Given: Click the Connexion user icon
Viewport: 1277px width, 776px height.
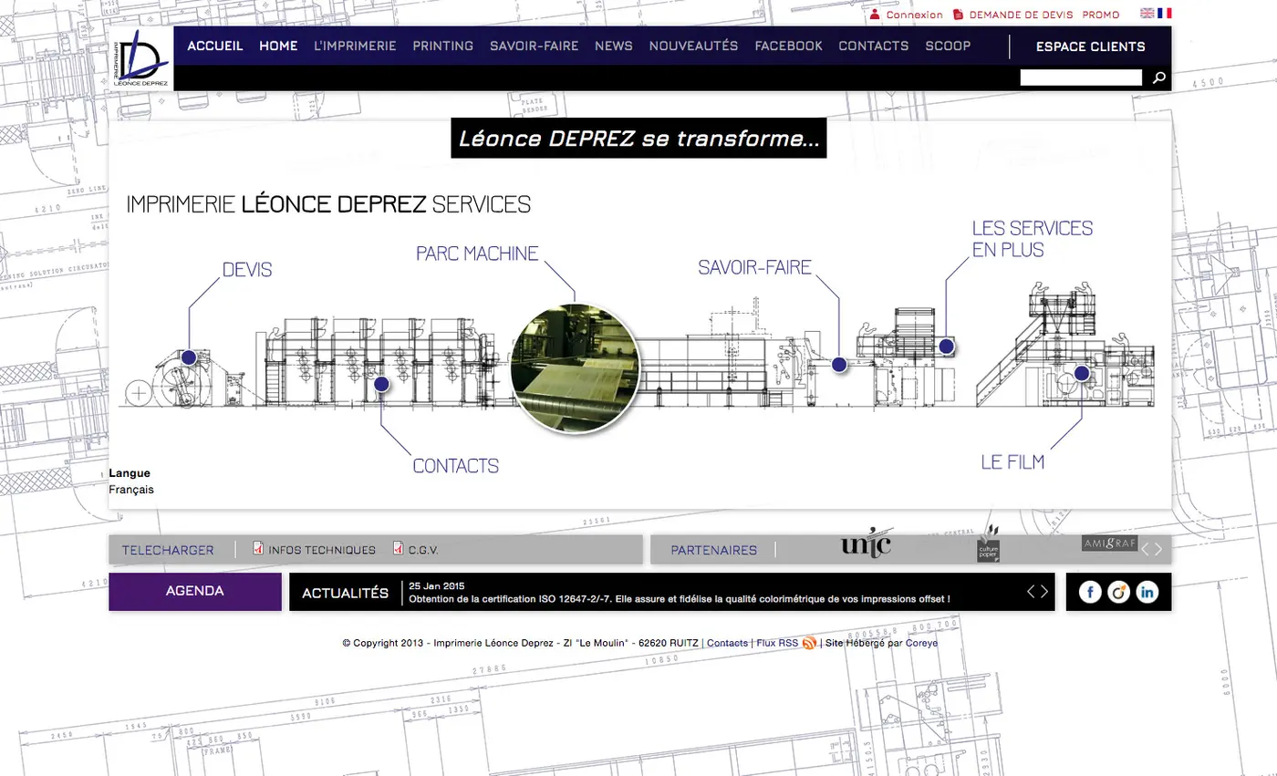Looking at the screenshot, I should tap(875, 15).
